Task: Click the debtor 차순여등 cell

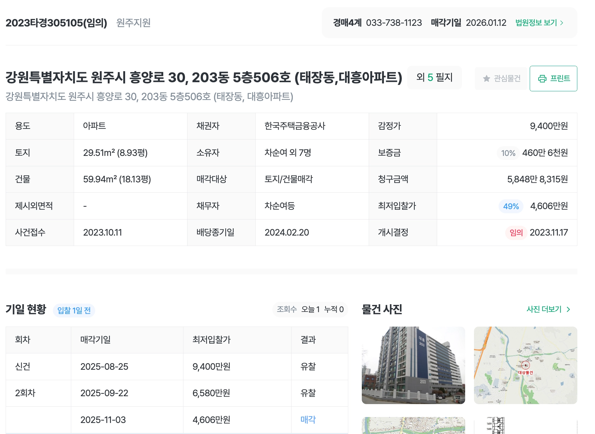Action: pos(312,206)
